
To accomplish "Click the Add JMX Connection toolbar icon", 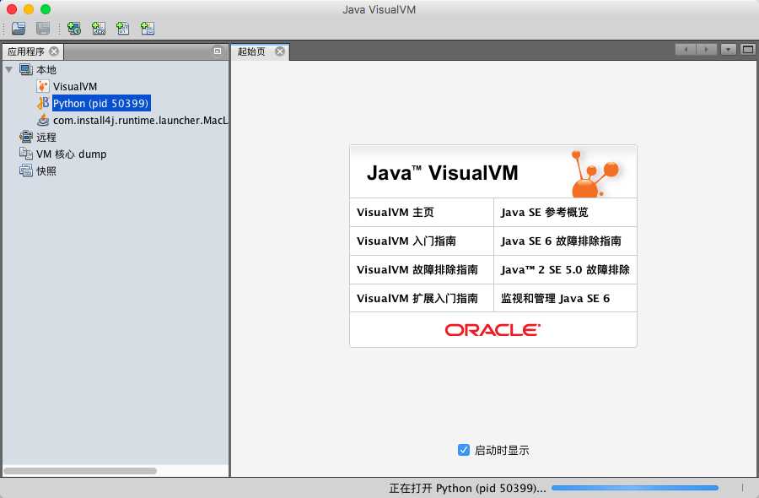I will click(x=99, y=29).
